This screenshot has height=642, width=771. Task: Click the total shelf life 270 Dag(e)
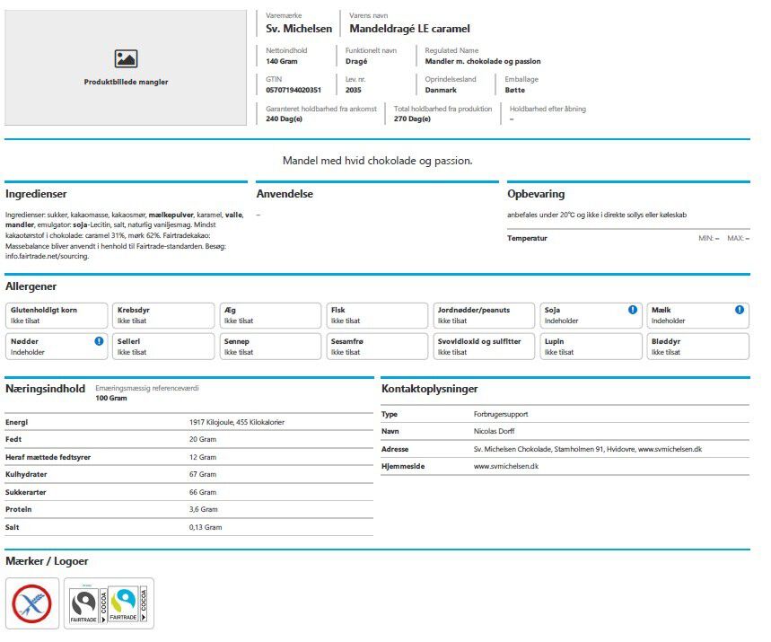coord(412,119)
